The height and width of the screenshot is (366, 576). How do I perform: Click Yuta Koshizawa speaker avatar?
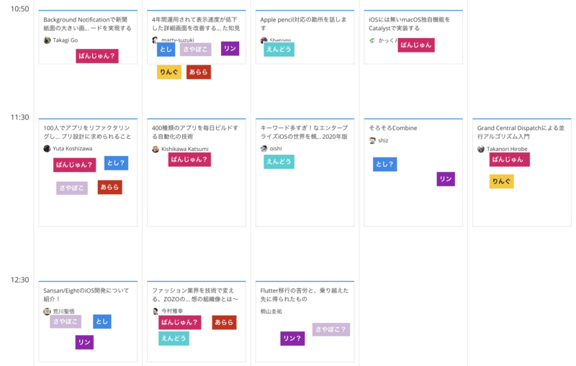[x=47, y=149]
